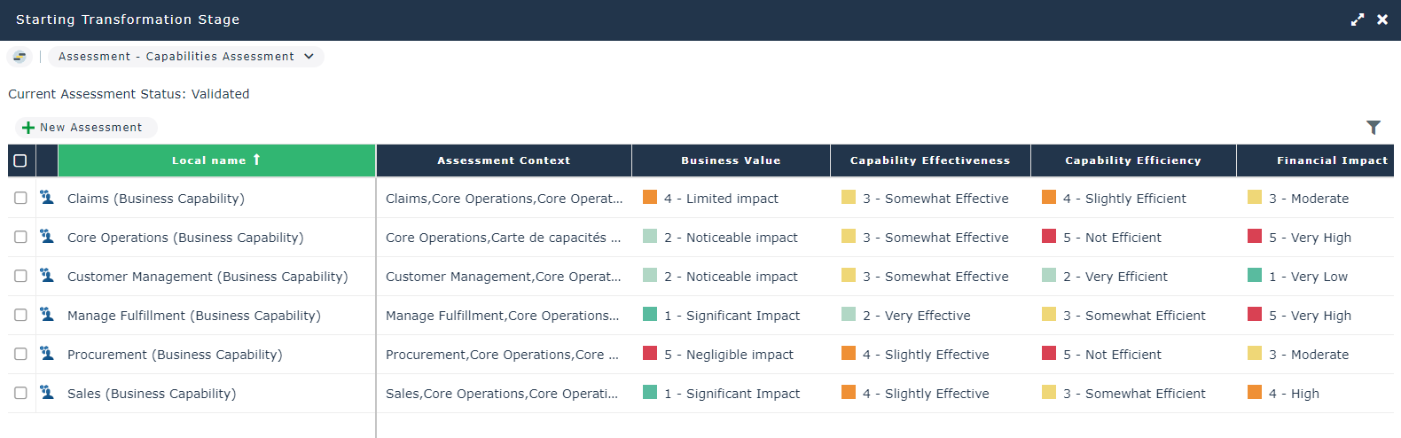Image resolution: width=1401 pixels, height=438 pixels.
Task: Click the Claims business capability icon
Action: (47, 198)
